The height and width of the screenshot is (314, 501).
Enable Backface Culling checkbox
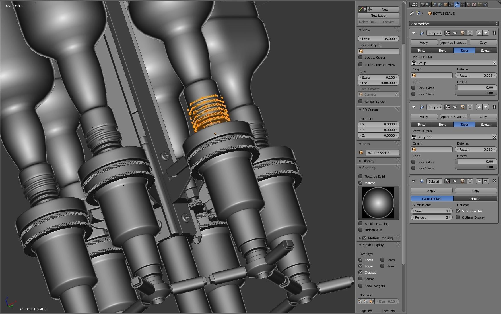[361, 223]
